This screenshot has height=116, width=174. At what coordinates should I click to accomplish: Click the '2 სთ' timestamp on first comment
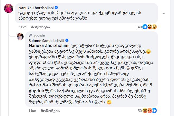click(22, 27)
